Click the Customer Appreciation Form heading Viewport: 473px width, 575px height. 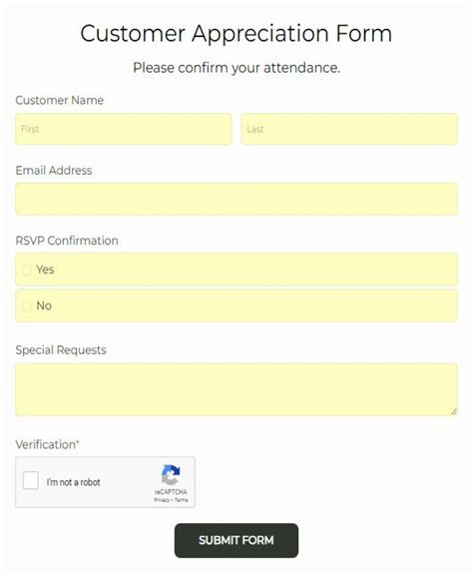(x=236, y=33)
